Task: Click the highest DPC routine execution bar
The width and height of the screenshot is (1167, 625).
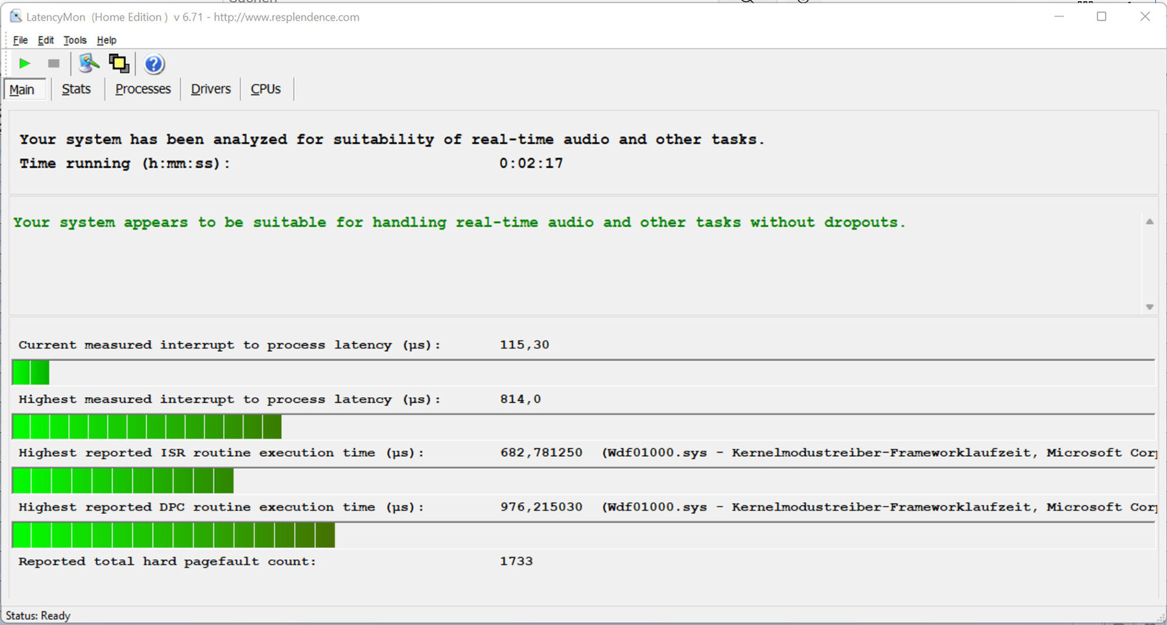Action: tap(173, 536)
